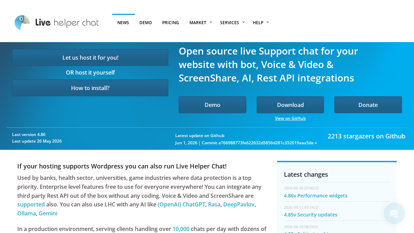Click the '2026-04-10 08:53:02' timestamp
The image size is (414, 233).
(x=301, y=227)
